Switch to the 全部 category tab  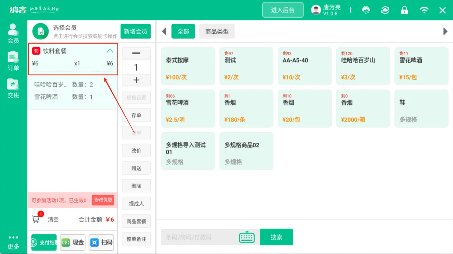183,31
